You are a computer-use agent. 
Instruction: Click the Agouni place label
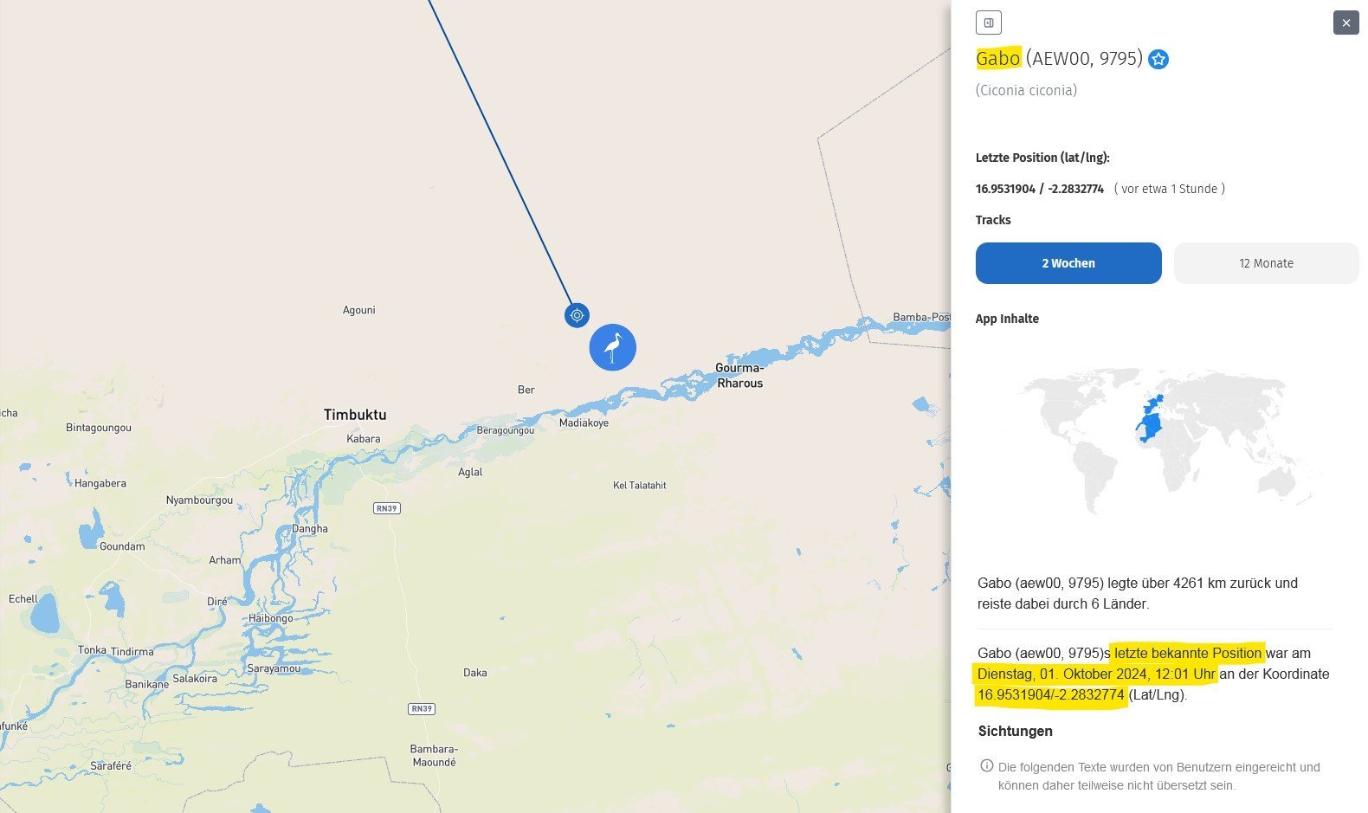[358, 310]
